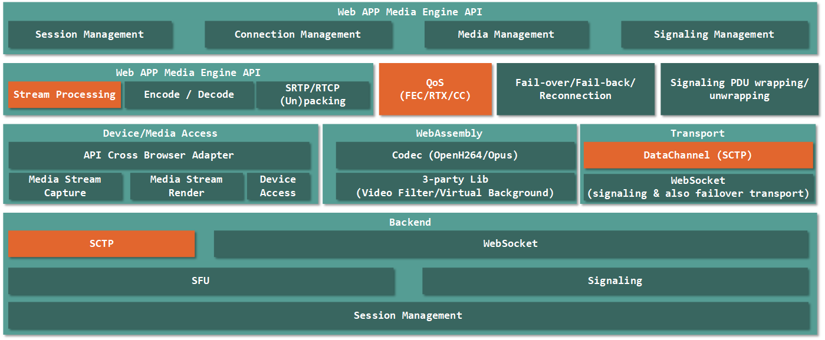Select the API Cross Browser Adapter block
The height and width of the screenshot is (340, 825).
(159, 156)
